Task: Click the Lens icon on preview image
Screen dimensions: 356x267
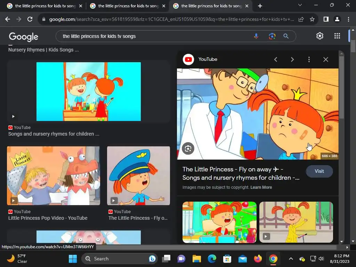Action: point(188,149)
